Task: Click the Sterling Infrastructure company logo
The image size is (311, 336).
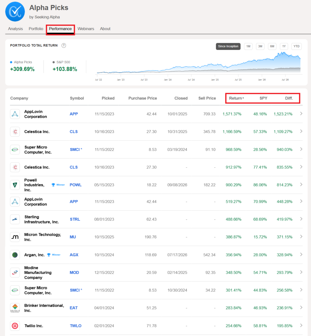Action: coord(15,219)
